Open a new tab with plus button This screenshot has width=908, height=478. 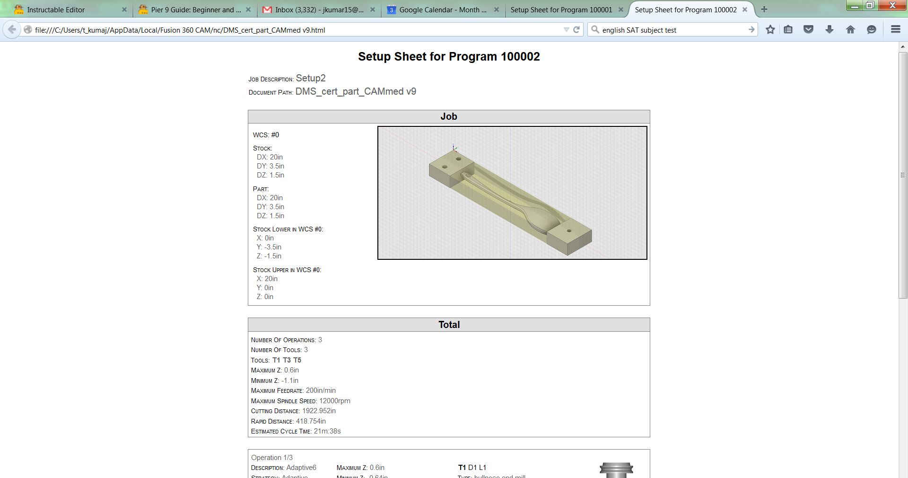click(x=764, y=9)
